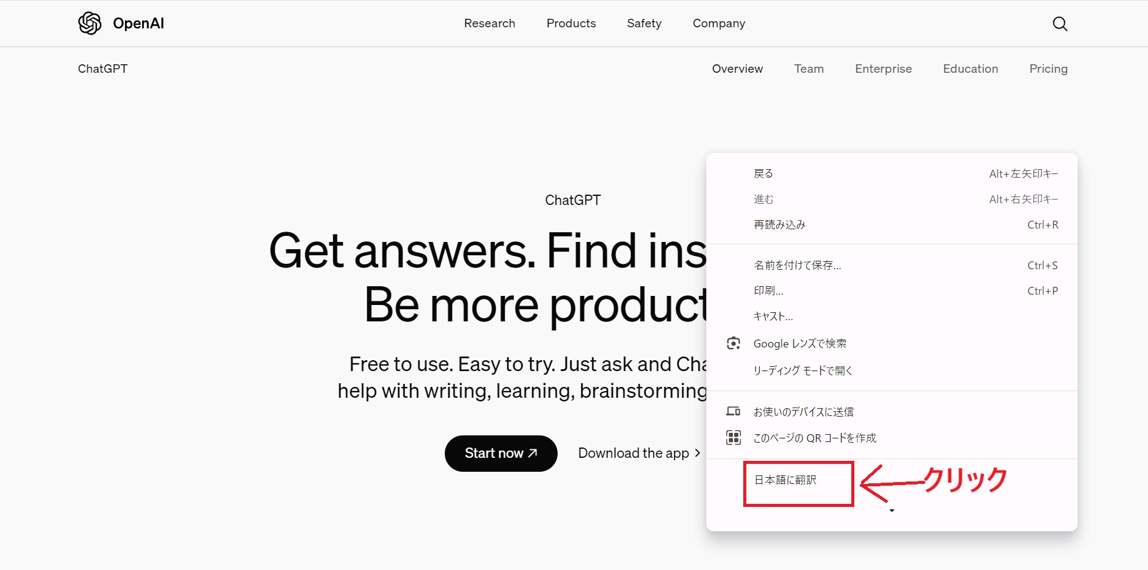Click the Google Lens icon

point(733,343)
